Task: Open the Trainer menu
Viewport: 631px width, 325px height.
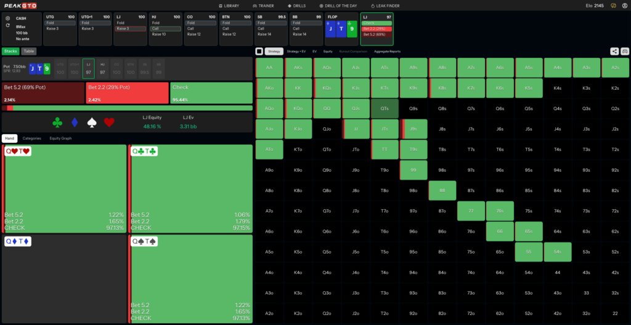Action: point(263,6)
